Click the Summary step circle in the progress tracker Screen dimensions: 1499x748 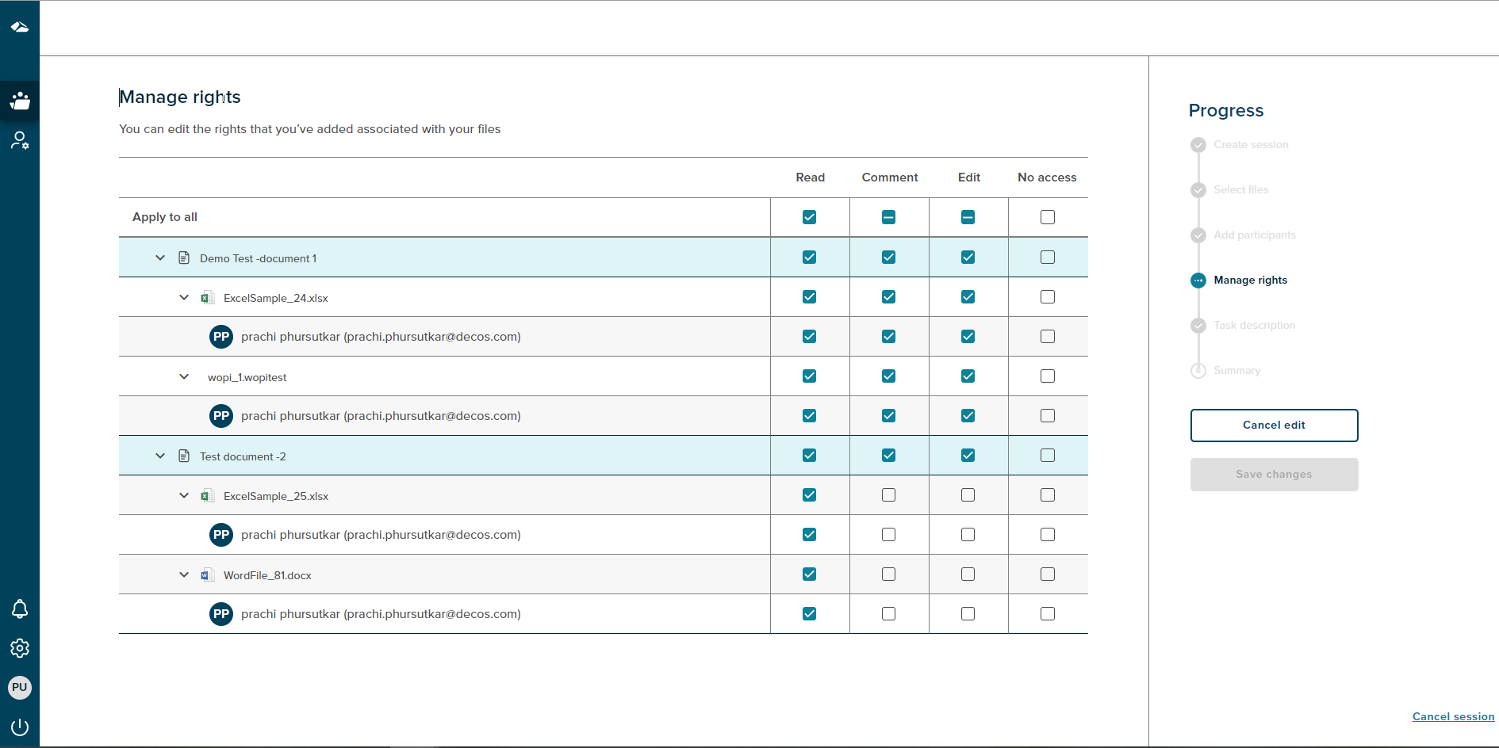(x=1198, y=370)
